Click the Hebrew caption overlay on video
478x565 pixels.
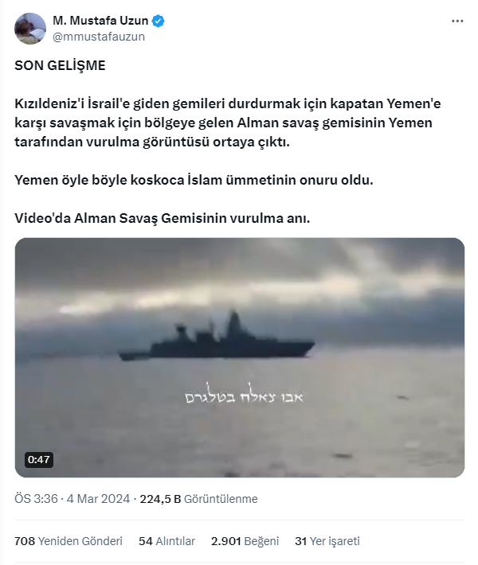coord(245,394)
